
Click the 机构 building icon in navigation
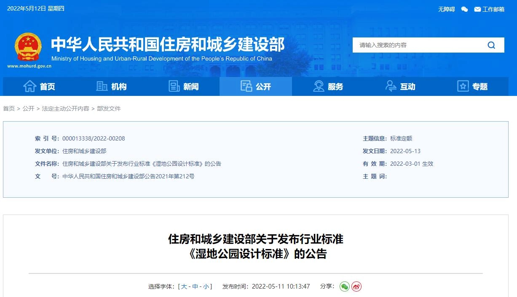[x=102, y=86]
